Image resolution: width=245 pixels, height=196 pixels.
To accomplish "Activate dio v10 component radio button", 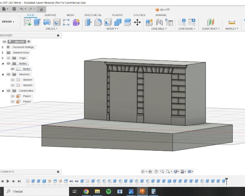I will click(29, 42).
